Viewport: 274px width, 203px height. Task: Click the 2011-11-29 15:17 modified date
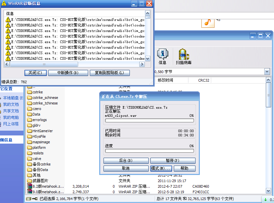172,181
